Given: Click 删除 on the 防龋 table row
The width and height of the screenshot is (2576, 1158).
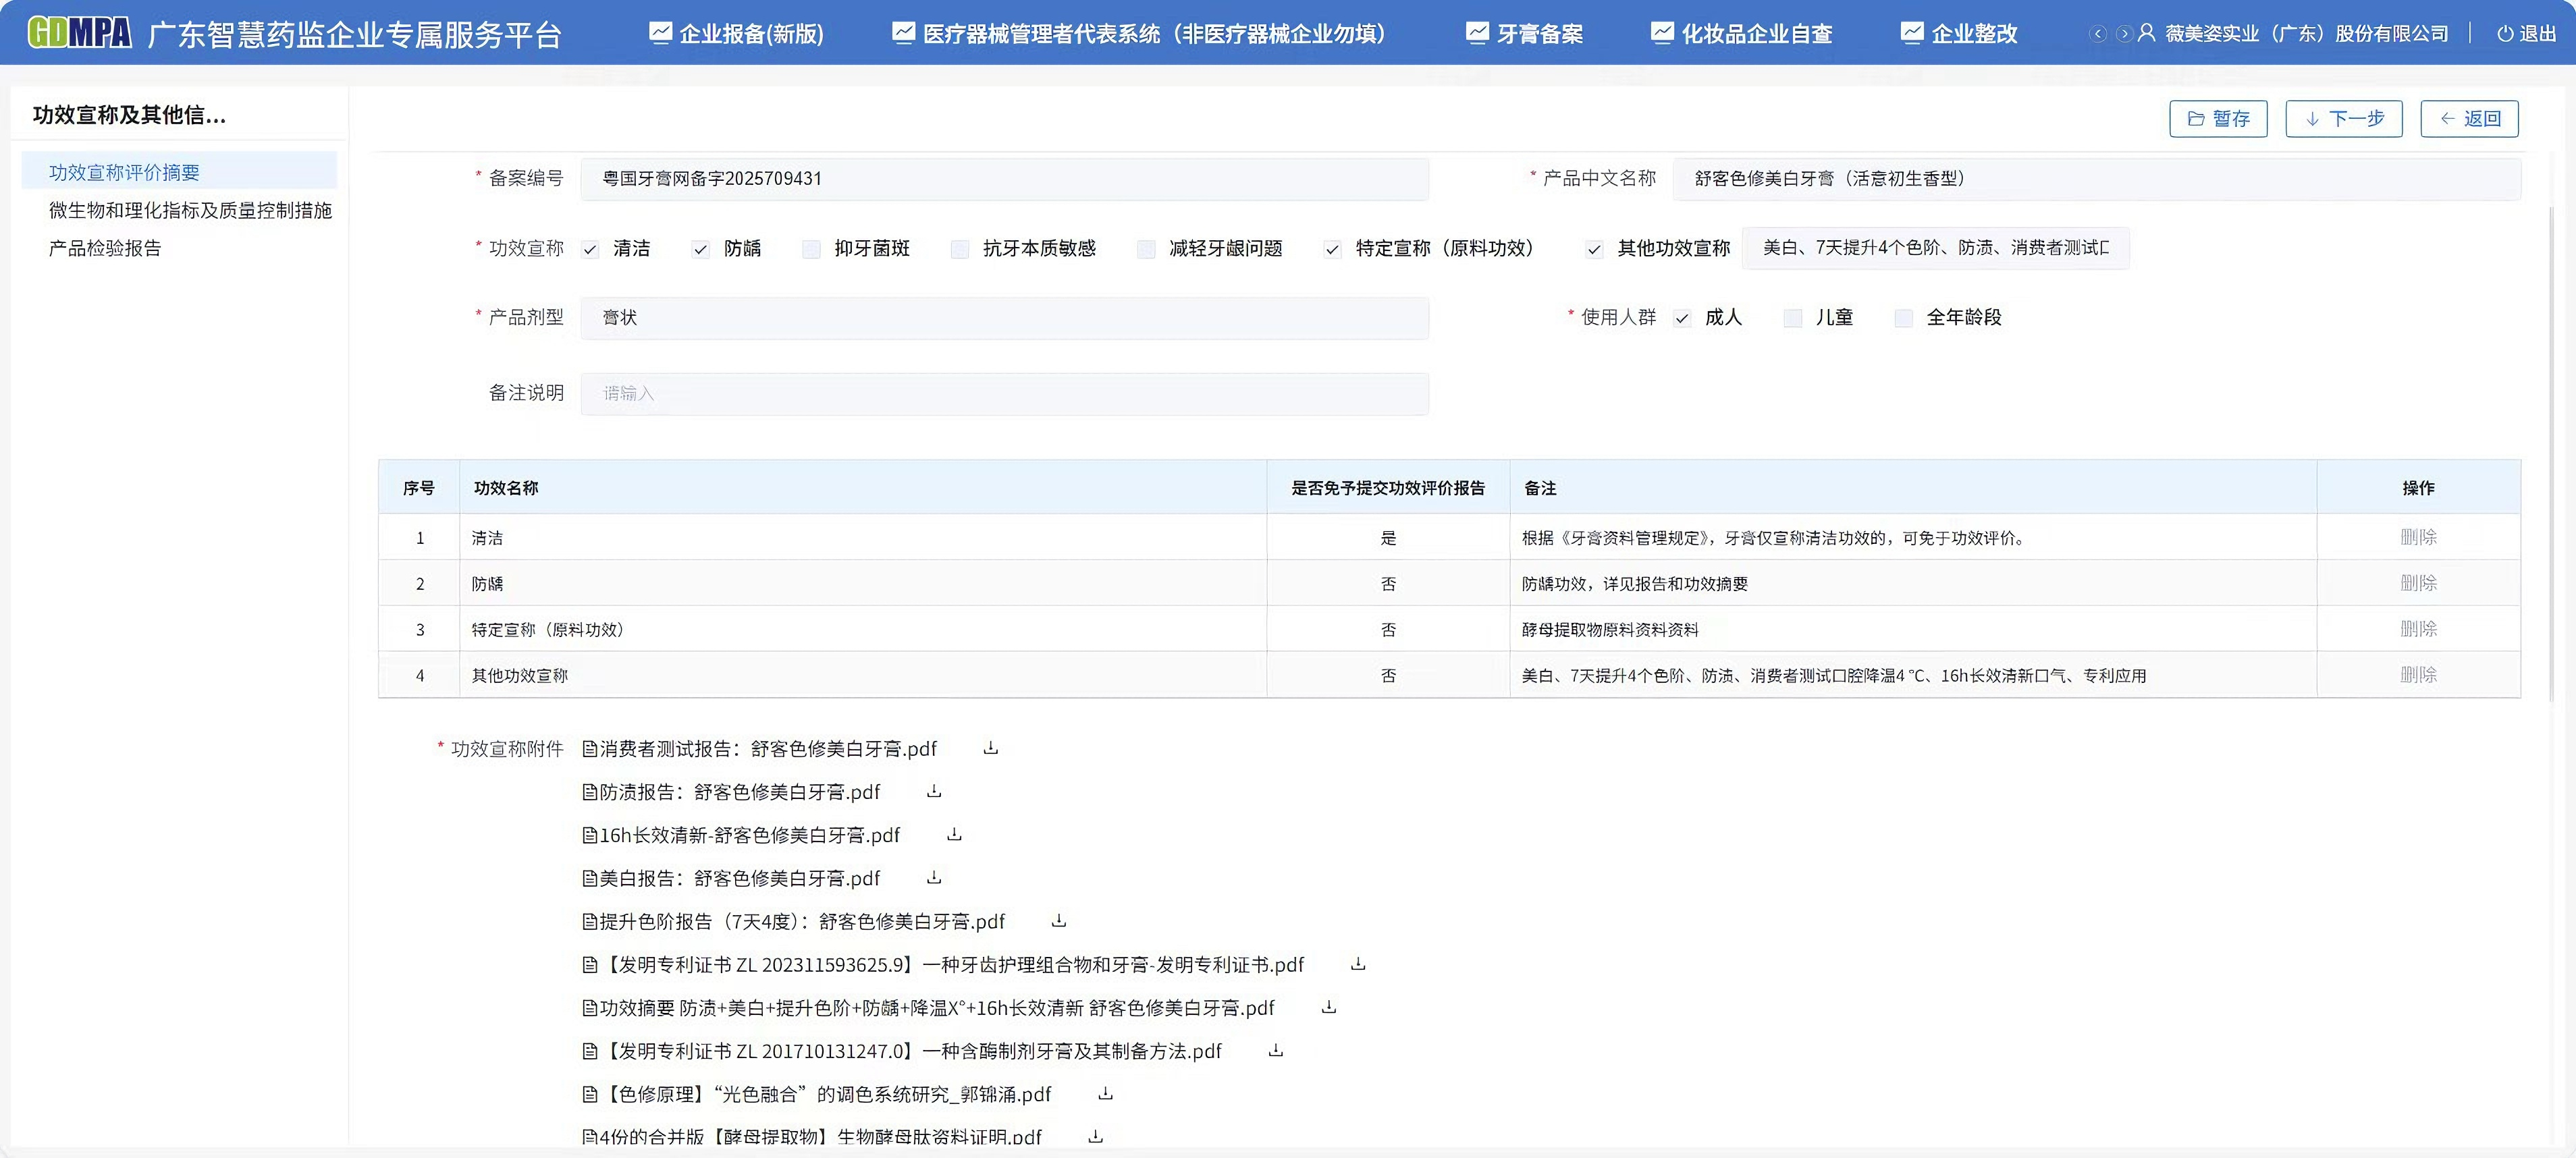Looking at the screenshot, I should tap(2420, 583).
